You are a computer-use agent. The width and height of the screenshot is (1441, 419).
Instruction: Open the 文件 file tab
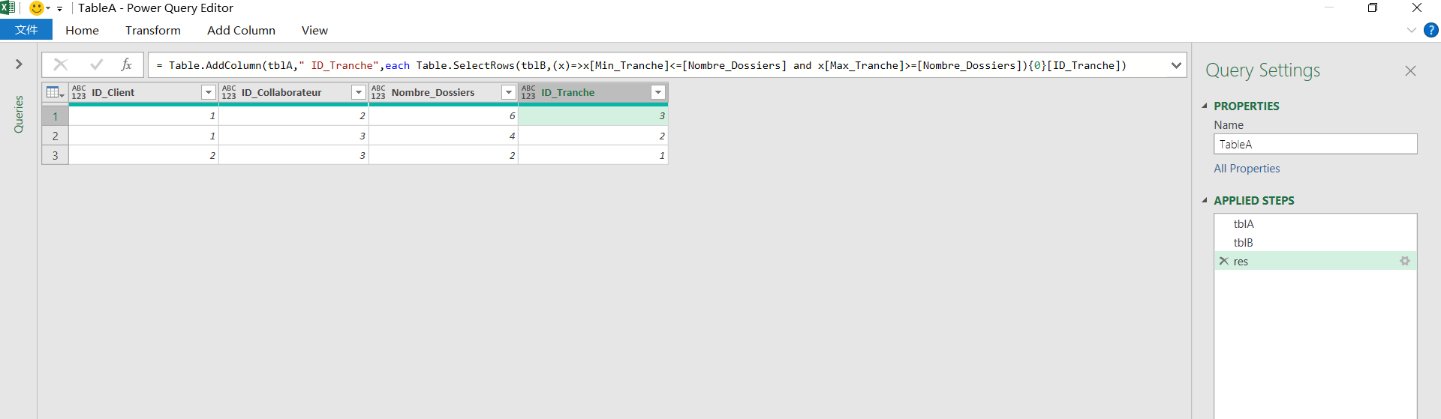point(26,30)
